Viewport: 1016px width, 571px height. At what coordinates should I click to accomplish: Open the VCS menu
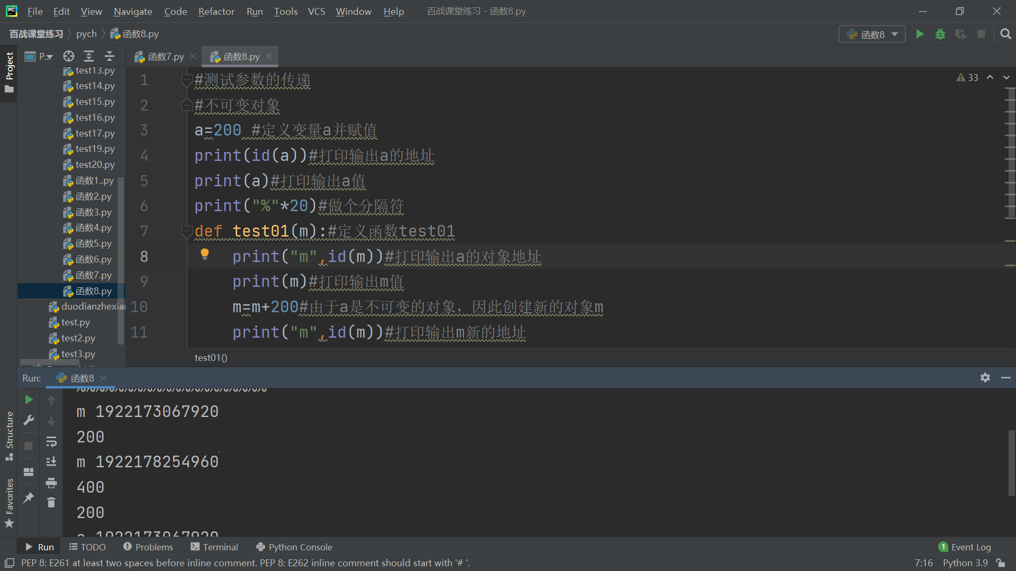click(316, 11)
